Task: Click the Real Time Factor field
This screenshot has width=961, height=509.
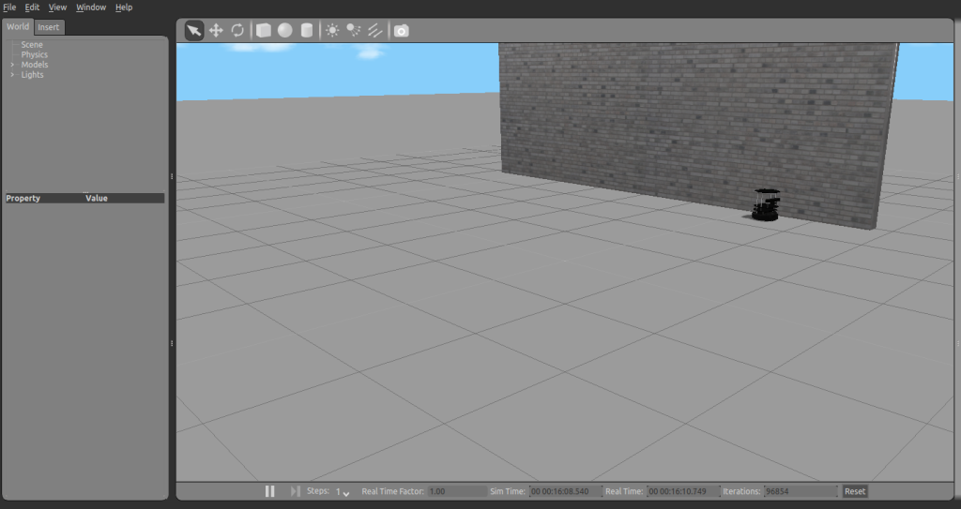Action: point(457,491)
